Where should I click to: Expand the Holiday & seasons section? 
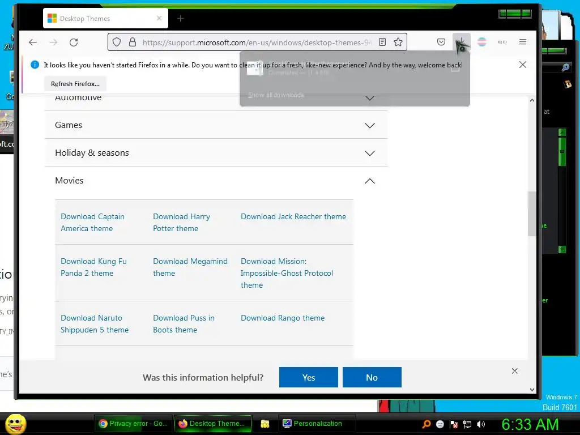(x=216, y=153)
